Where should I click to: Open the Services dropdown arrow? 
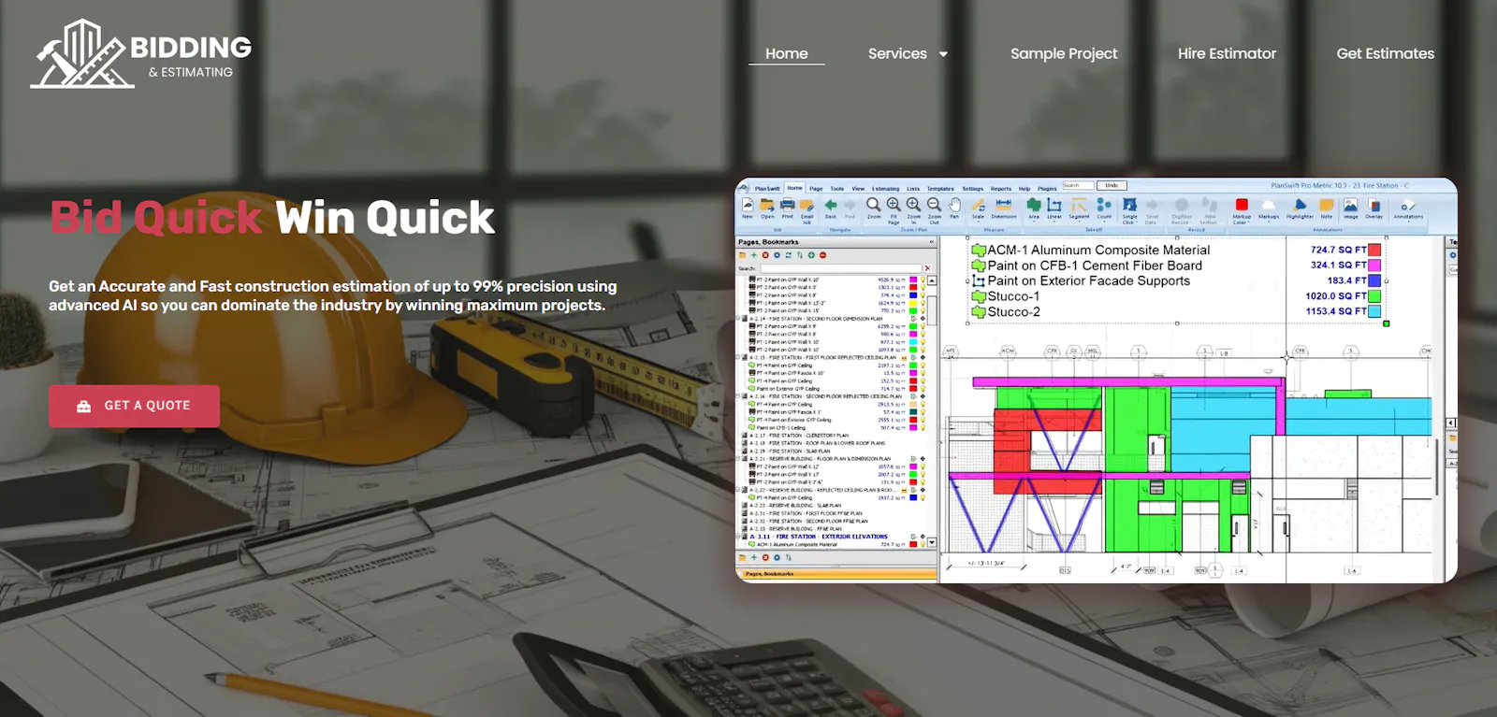(943, 54)
